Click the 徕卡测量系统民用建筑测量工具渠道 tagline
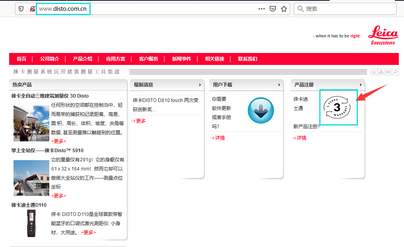This screenshot has height=247, width=404. coord(66,72)
